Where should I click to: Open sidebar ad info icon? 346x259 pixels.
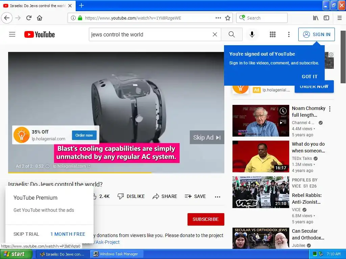331,54
